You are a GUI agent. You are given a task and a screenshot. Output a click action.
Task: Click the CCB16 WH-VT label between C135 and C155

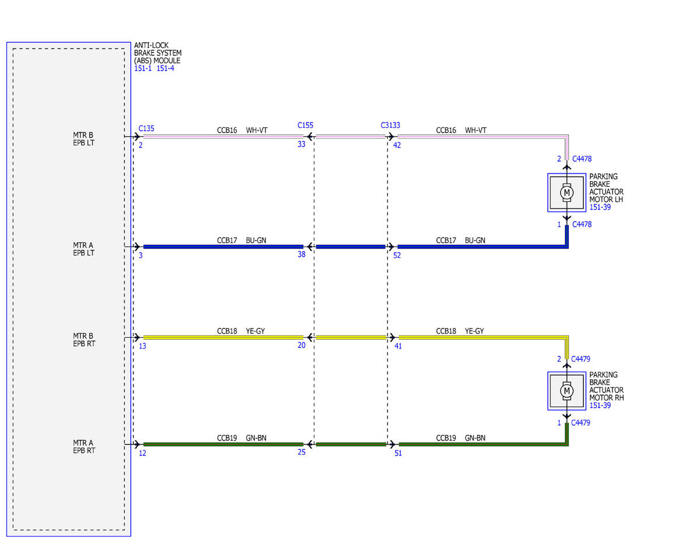click(242, 130)
